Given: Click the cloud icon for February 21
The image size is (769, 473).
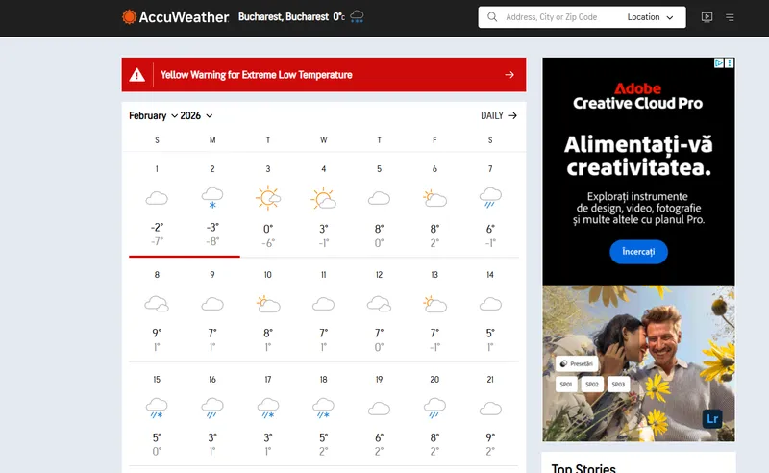Looking at the screenshot, I should coord(490,409).
